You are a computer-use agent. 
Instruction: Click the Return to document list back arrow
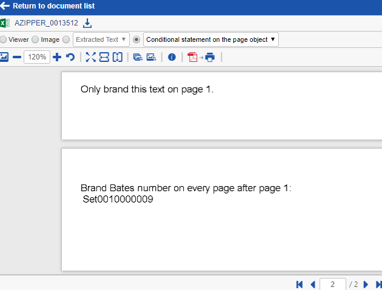coord(5,5)
